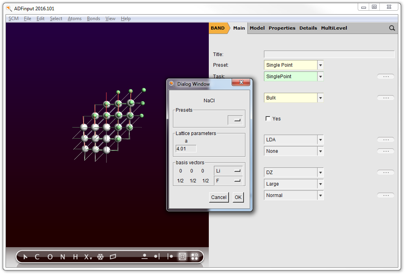Switch to the Details tab

point(308,28)
